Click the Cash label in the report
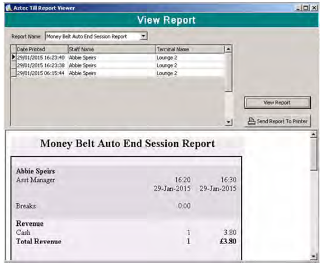 click(23, 232)
